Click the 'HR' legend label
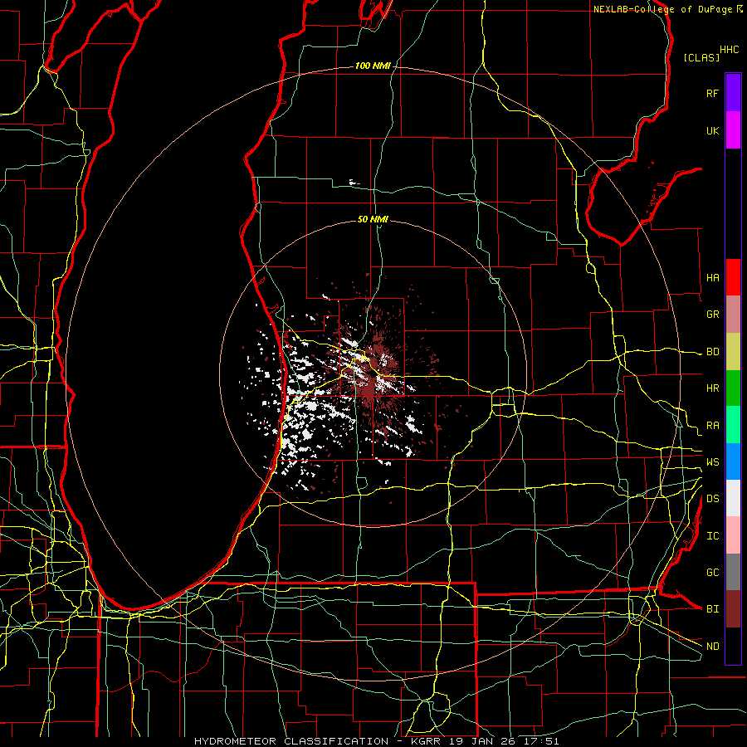This screenshot has width=747, height=747. pyautogui.click(x=712, y=388)
